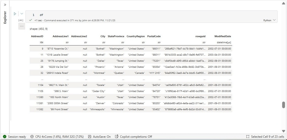Click the Selected Cell 9 of 23 indicator

[x=265, y=136]
